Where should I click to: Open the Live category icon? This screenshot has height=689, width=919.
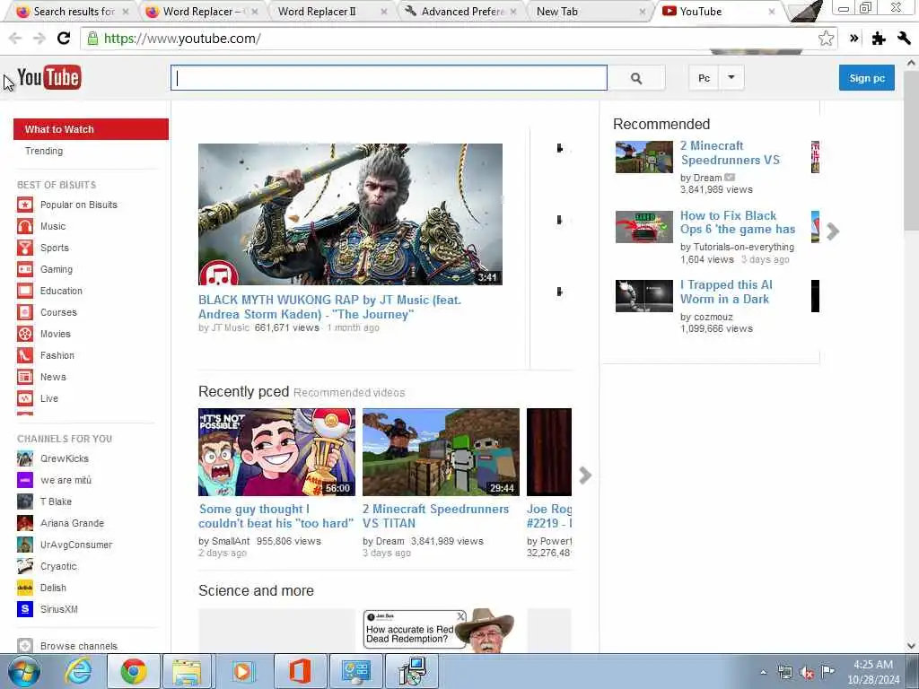24,398
